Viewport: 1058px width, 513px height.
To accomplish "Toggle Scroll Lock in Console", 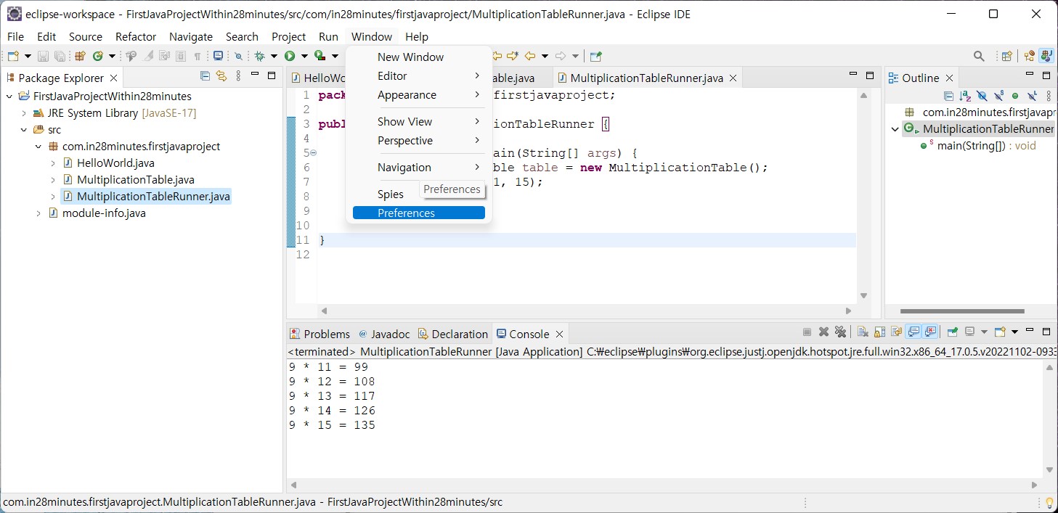I will point(879,332).
